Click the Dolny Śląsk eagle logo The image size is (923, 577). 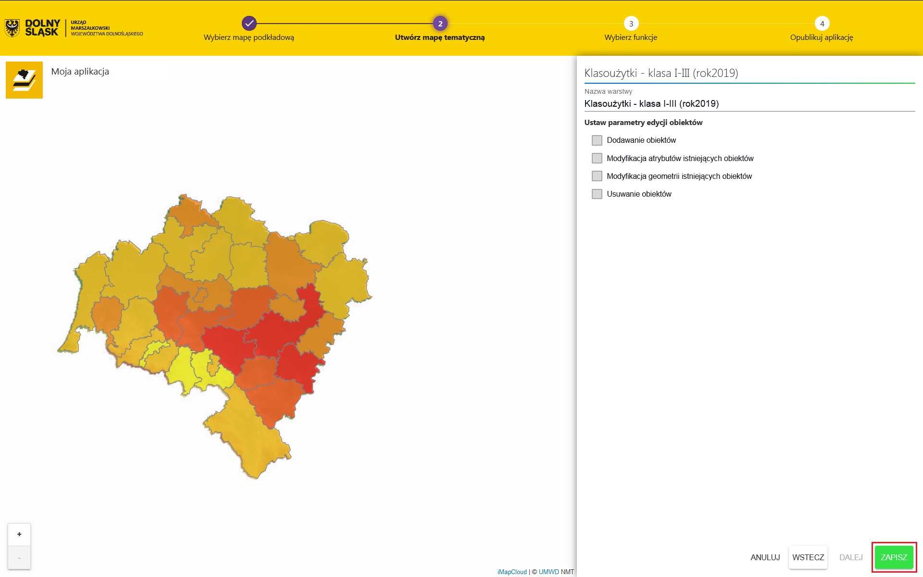[x=12, y=28]
